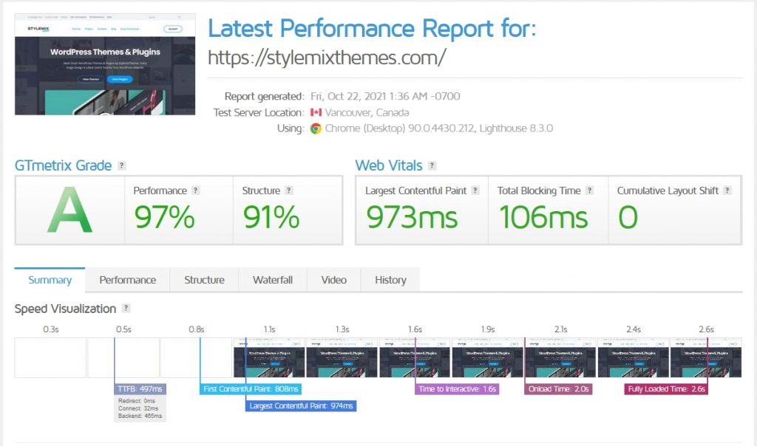Image resolution: width=757 pixels, height=446 pixels.
Task: Open the Structure tab
Action: [x=204, y=280]
